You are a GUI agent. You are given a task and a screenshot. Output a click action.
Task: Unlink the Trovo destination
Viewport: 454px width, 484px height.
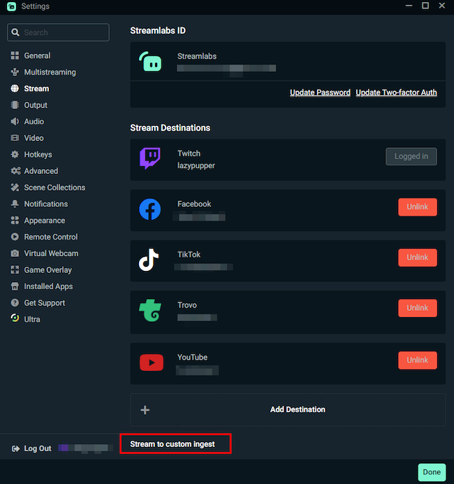[x=417, y=308]
